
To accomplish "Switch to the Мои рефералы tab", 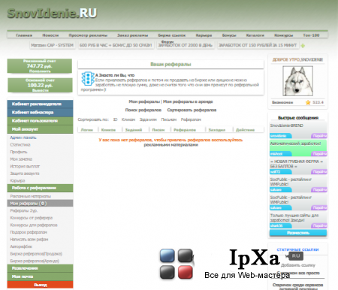I will [x=144, y=101].
